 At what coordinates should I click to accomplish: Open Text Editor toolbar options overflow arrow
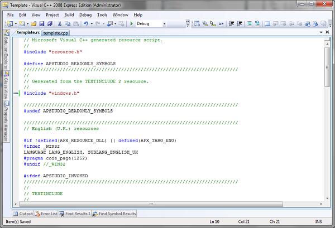pos(331,23)
